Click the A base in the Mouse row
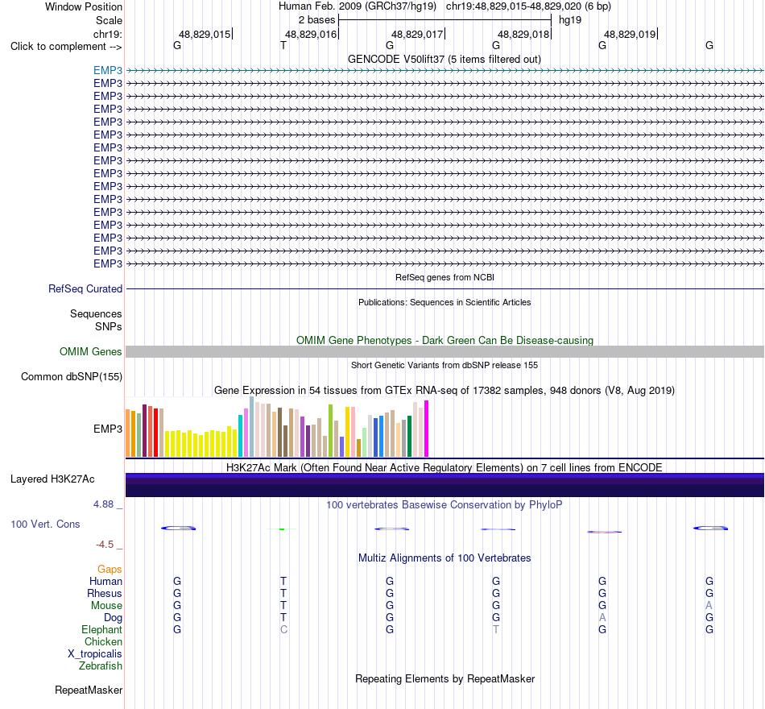The width and height of the screenshot is (765, 709). pyautogui.click(x=709, y=606)
